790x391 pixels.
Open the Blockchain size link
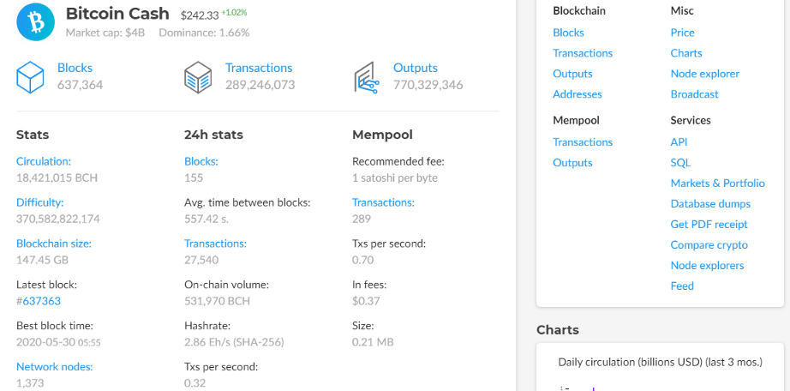pos(54,244)
